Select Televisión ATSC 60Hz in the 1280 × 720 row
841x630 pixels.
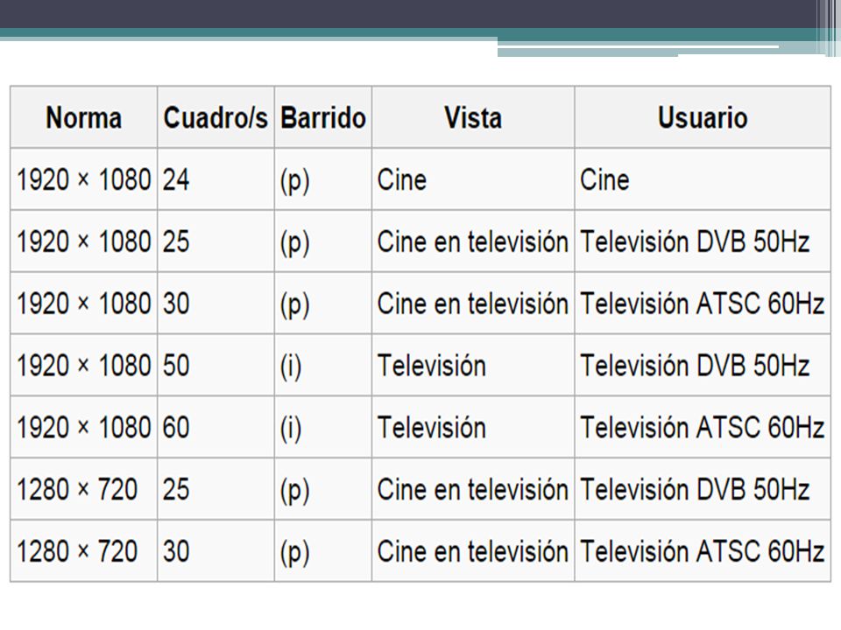[703, 550]
